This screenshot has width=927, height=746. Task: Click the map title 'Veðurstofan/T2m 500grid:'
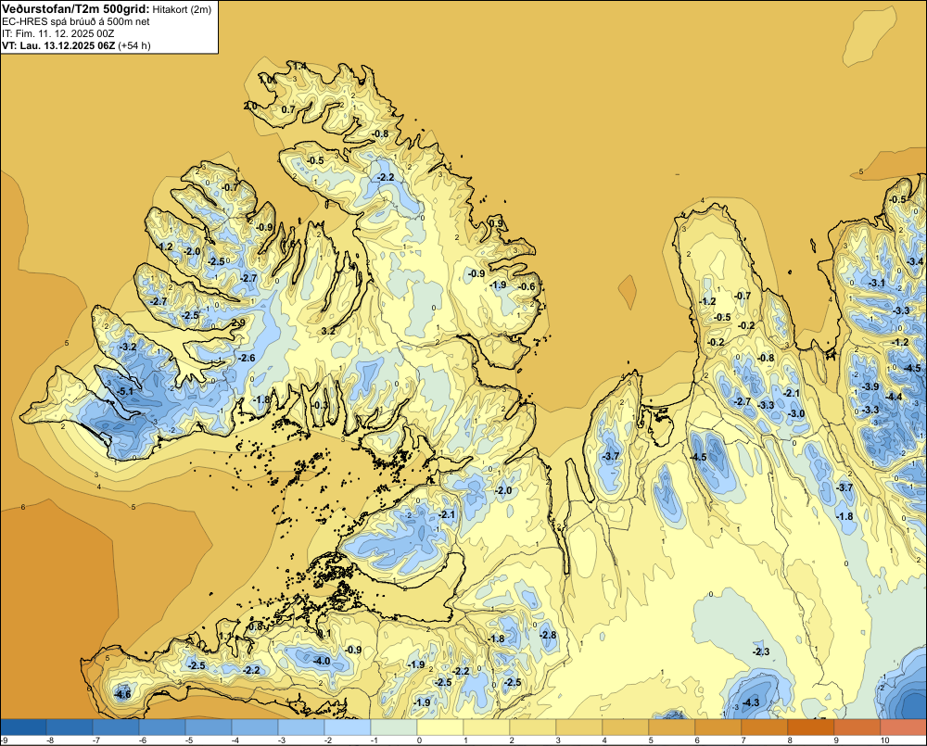[76, 9]
